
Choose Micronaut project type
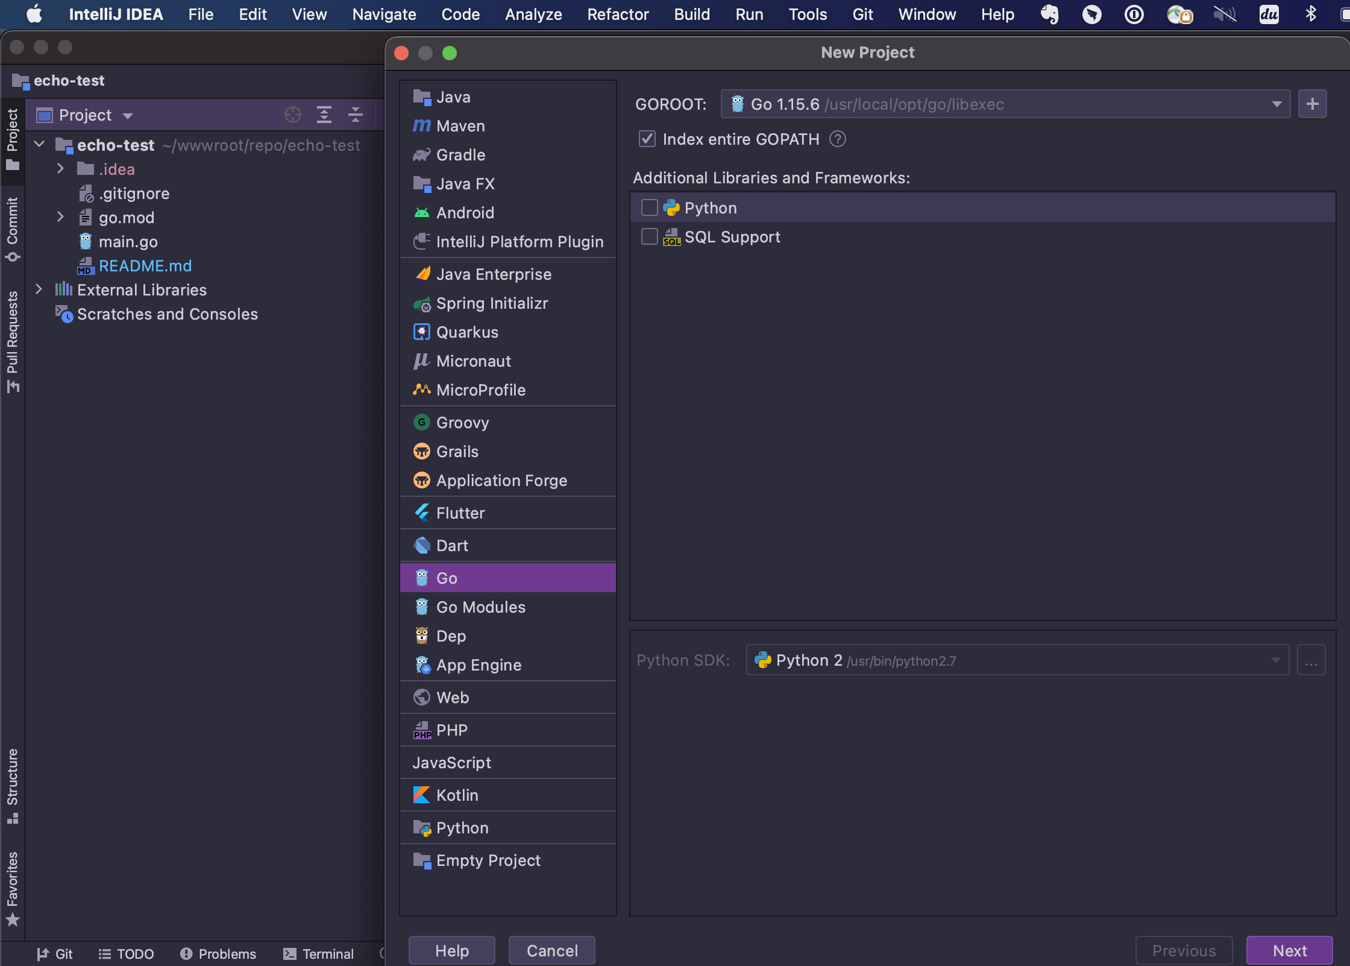pos(507,361)
